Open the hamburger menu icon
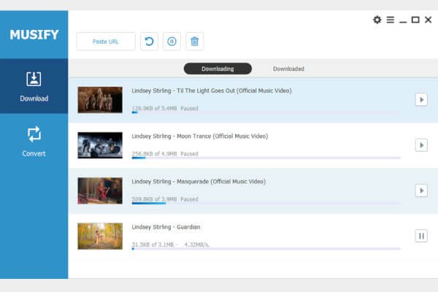This screenshot has width=438, height=292. [x=391, y=20]
